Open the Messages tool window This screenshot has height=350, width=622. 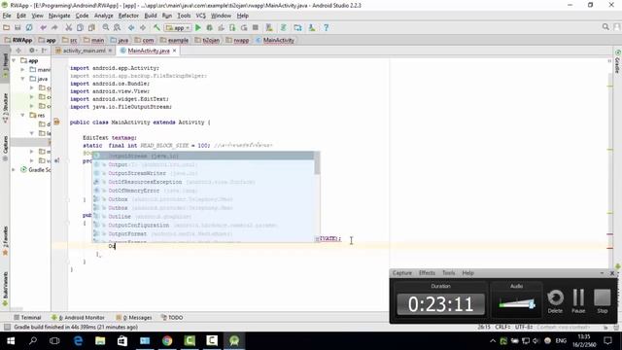coord(134,318)
